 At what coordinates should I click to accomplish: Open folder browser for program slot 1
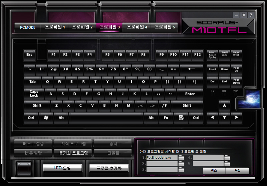coord(181,158)
